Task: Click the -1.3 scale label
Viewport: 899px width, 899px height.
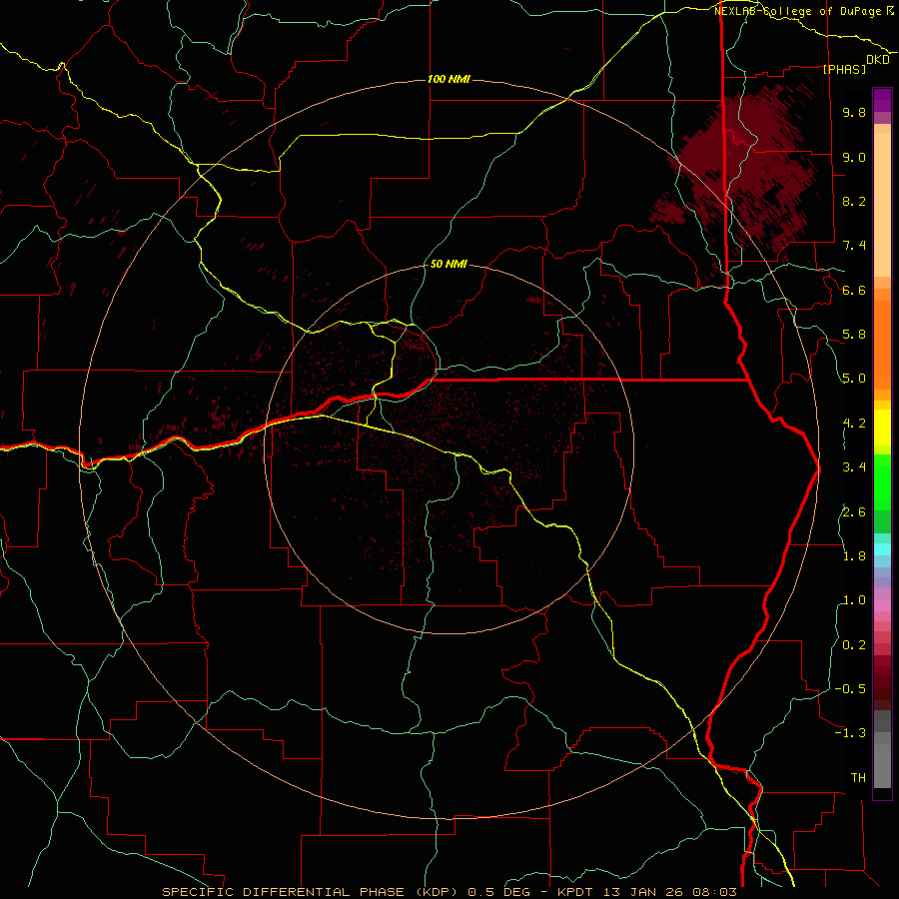Action: point(850,733)
